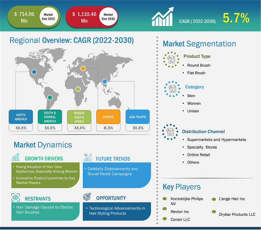
Task: Click the Category dotted circle icon
Action: [x=172, y=89]
